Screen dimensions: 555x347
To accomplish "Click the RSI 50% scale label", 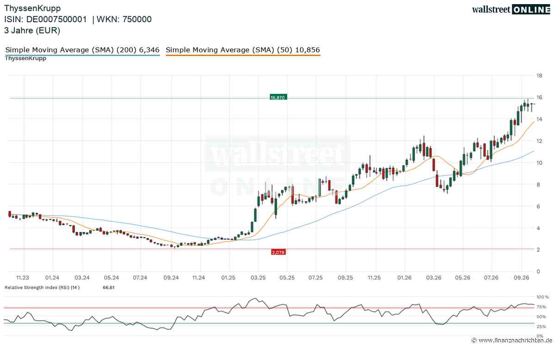I will coord(542,316).
